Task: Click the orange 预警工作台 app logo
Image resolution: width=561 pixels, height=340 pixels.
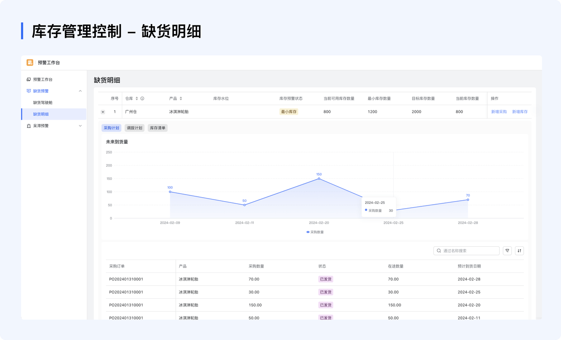Action: (30, 63)
